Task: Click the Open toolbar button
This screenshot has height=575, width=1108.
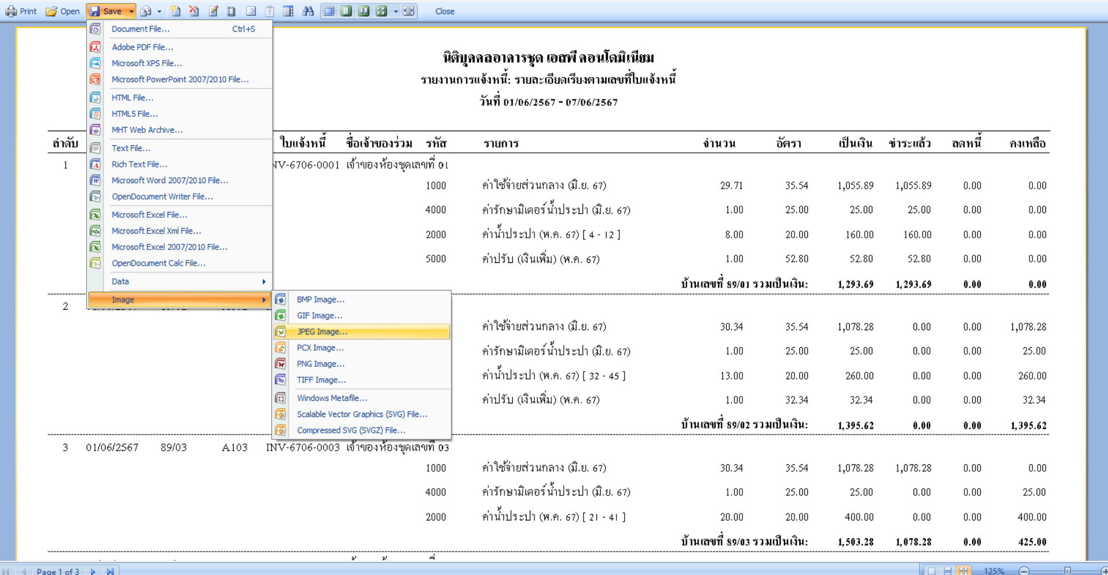Action: pos(63,11)
